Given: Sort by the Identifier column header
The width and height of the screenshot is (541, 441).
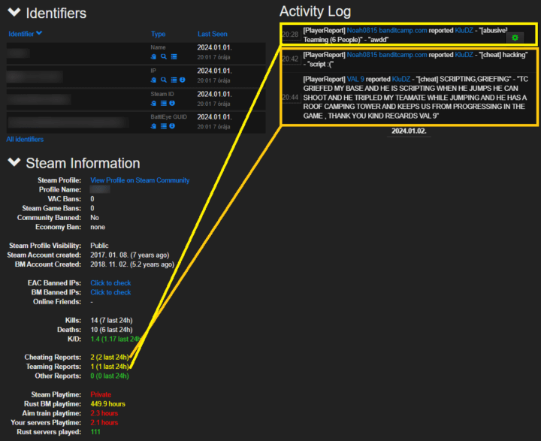Looking at the screenshot, I should point(26,34).
